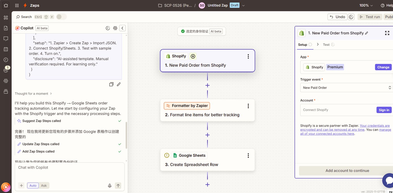Open the Trigger event dropdown

pyautogui.click(x=346, y=88)
